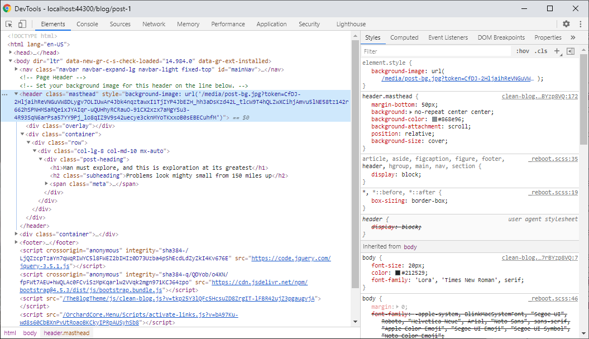The width and height of the screenshot is (589, 339).
Task: Toggle .cls element classes panel
Action: pos(541,51)
